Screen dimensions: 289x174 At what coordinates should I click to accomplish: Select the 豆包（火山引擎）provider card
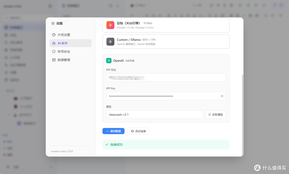[x=166, y=25]
